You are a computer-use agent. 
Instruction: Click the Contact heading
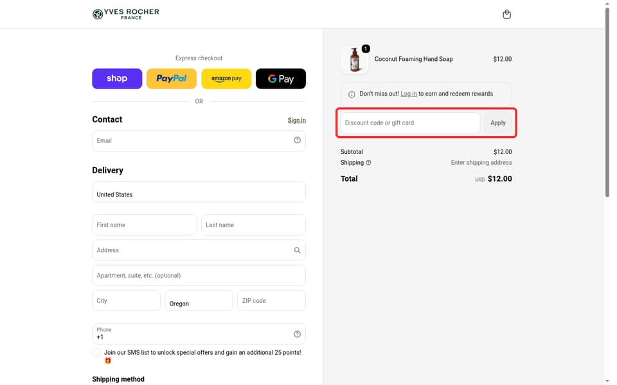click(x=107, y=119)
